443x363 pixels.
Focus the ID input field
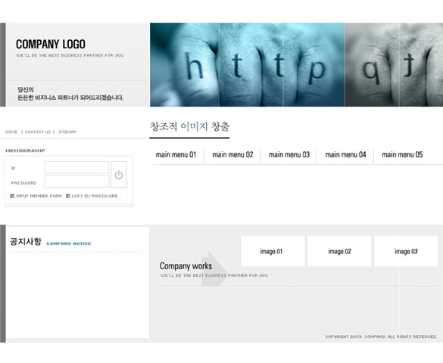pyautogui.click(x=76, y=167)
